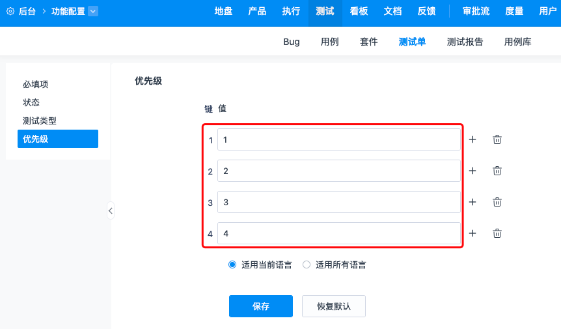Add a row after priority value 2
561x329 pixels.
[x=472, y=171]
